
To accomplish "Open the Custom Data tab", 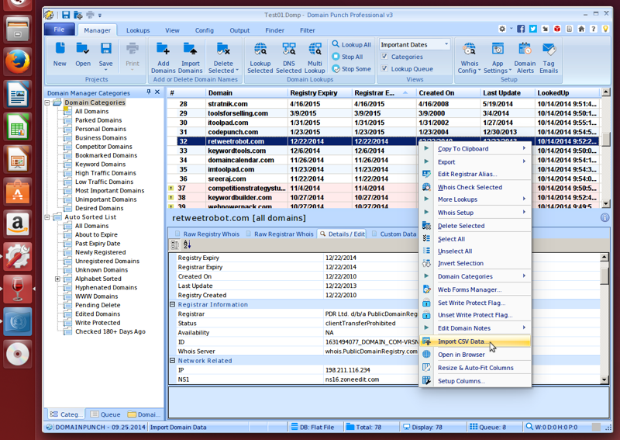I will (394, 234).
